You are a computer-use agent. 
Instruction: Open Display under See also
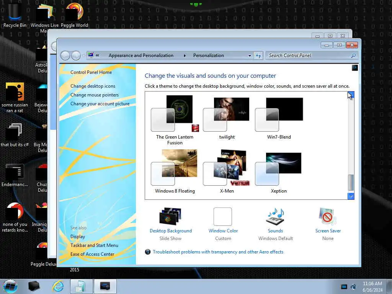[x=78, y=237]
